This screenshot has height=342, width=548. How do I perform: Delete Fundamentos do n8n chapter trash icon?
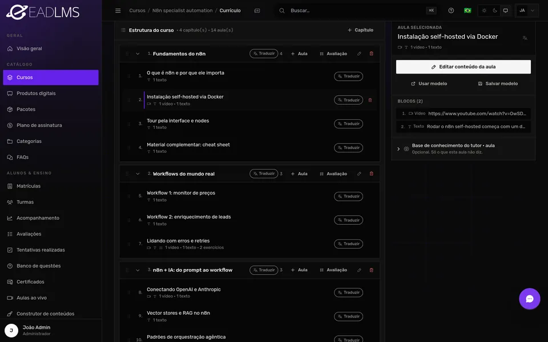pos(372,54)
